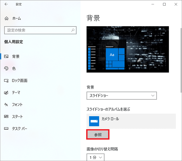Close the Settings window

tap(176, 4)
